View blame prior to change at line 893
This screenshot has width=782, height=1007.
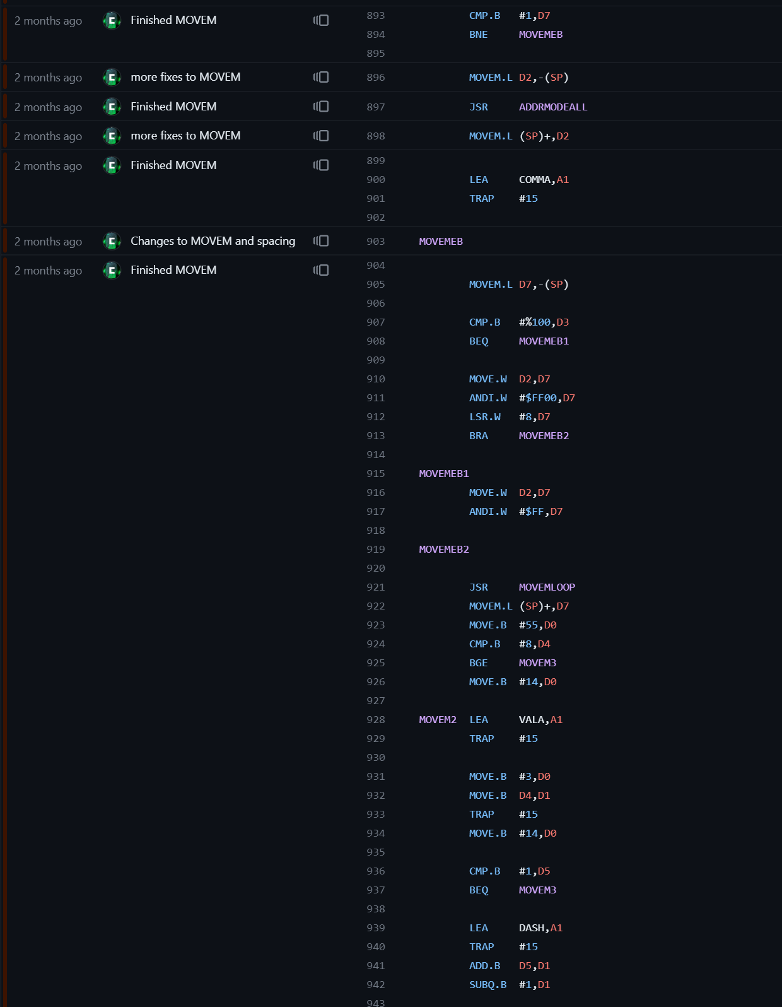pyautogui.click(x=321, y=20)
